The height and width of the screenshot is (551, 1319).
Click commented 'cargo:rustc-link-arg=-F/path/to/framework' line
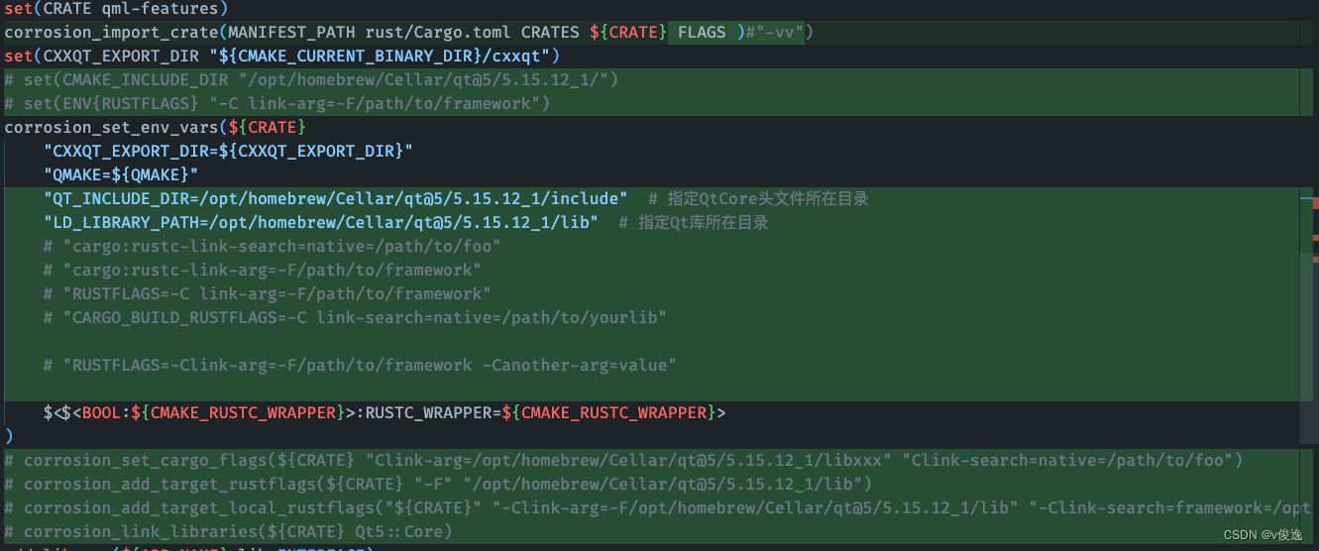click(x=263, y=270)
